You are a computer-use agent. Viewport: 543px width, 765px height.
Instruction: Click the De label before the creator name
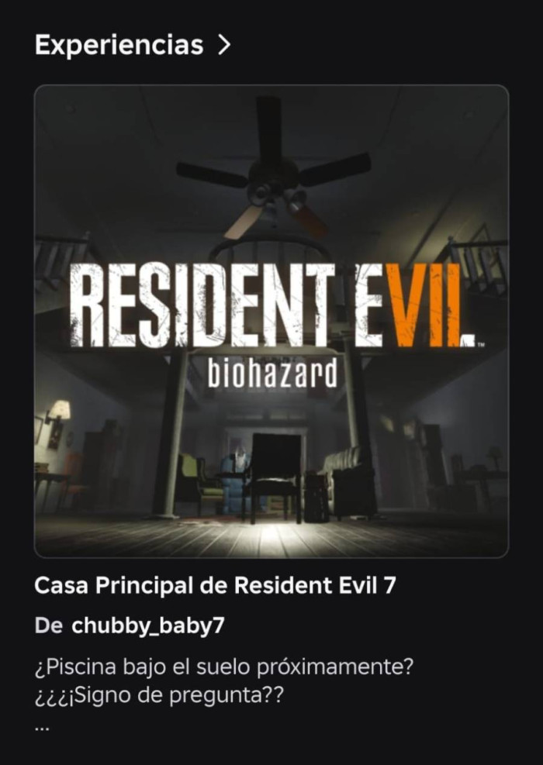(48, 626)
